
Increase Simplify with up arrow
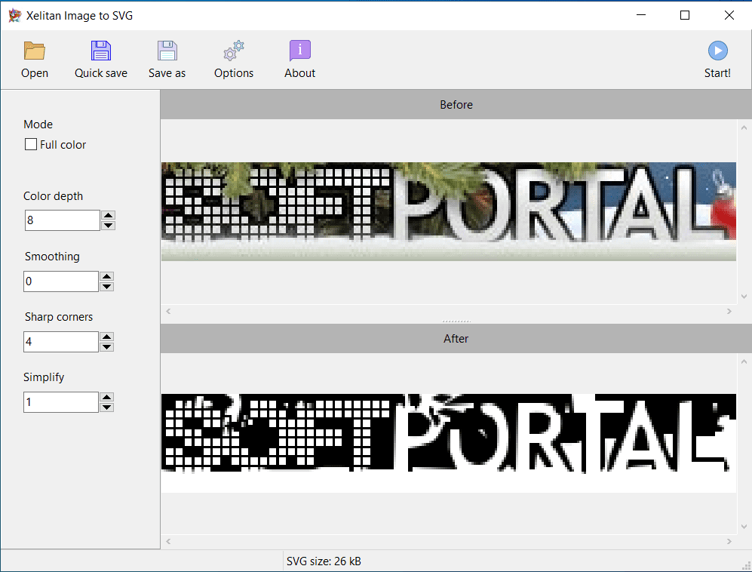(x=107, y=398)
